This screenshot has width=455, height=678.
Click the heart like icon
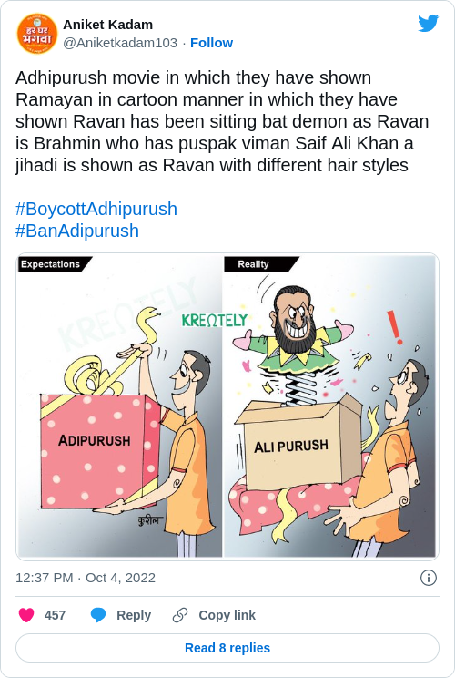pyautogui.click(x=26, y=615)
